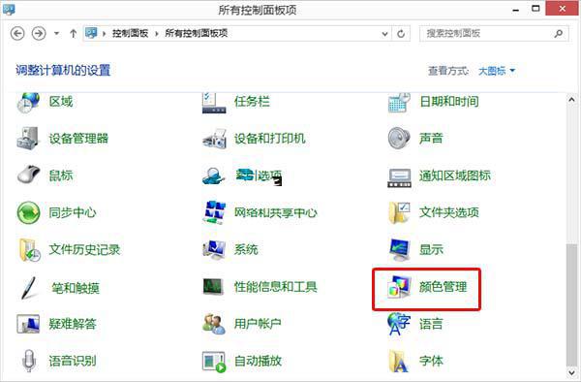The image size is (581, 382).
Task: Open 网络和共享中心 network icon
Action: 214,212
